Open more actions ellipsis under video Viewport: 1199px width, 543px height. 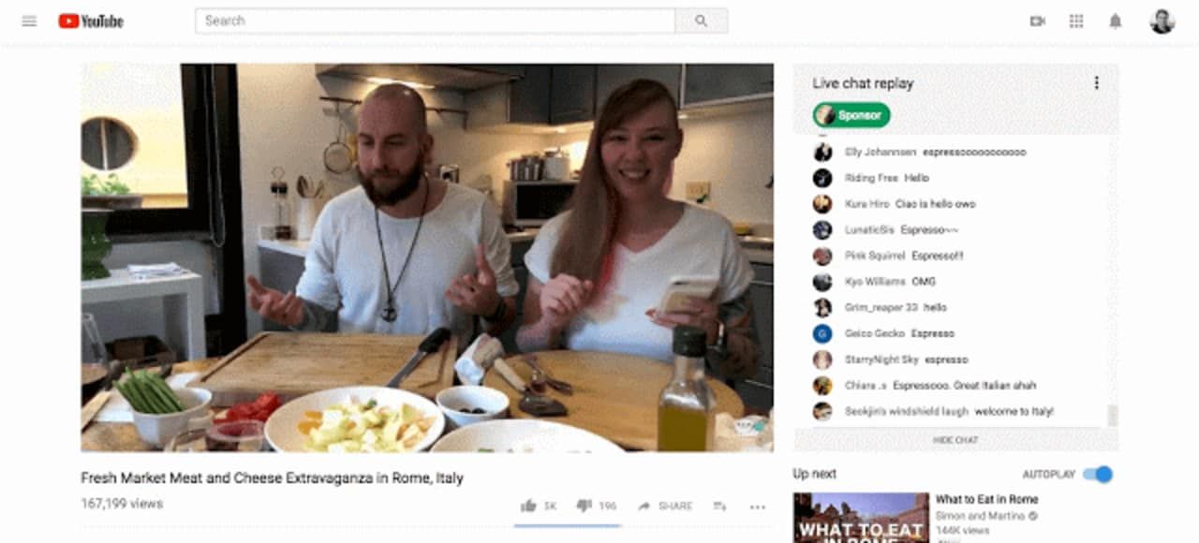[x=757, y=506]
